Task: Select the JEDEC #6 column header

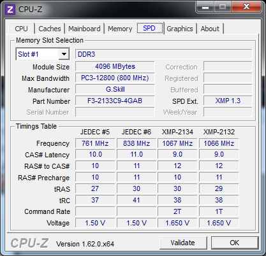Action: pyautogui.click(x=137, y=132)
